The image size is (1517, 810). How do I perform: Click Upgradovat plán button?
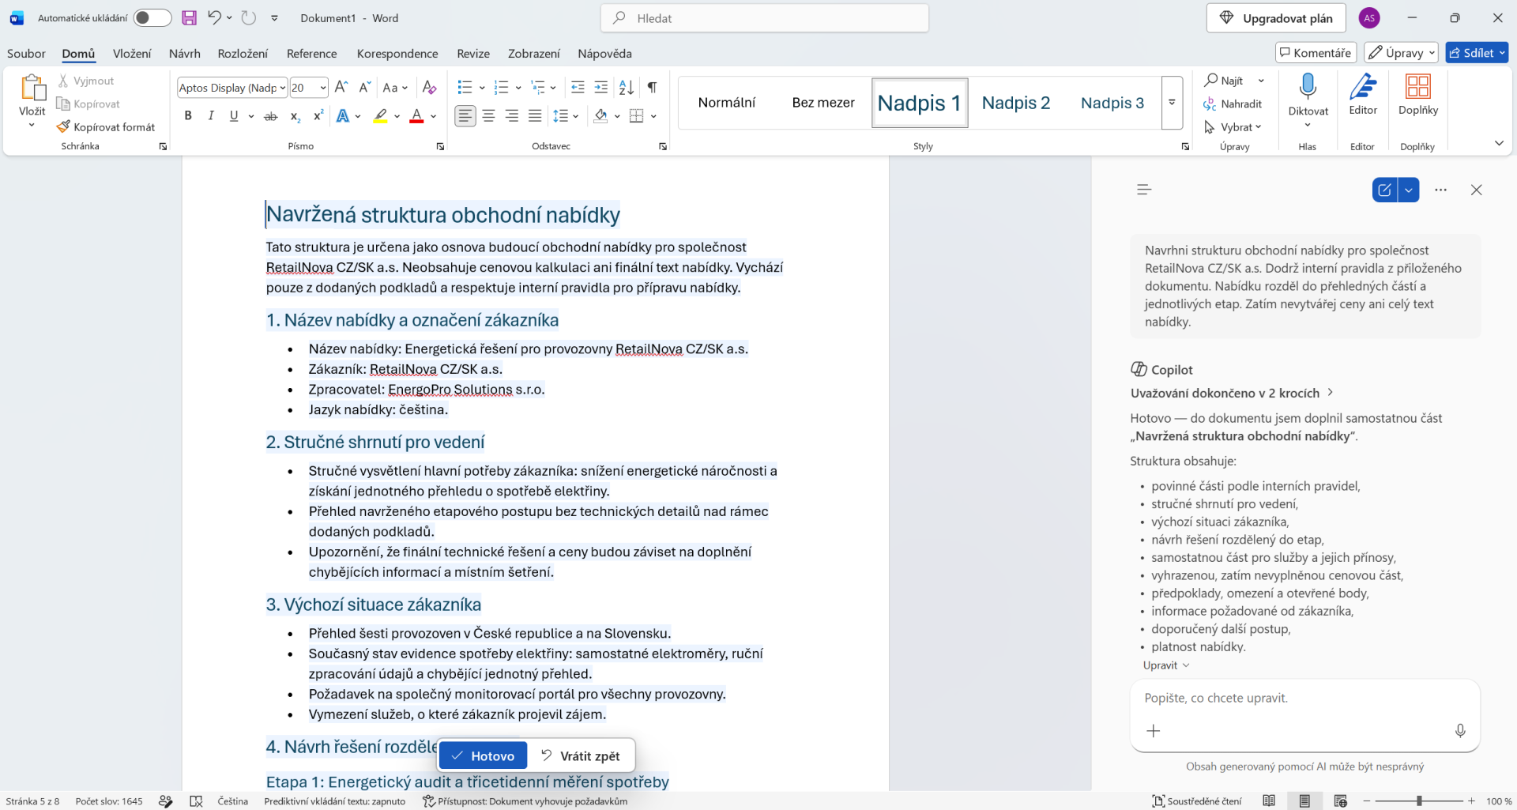click(1276, 18)
